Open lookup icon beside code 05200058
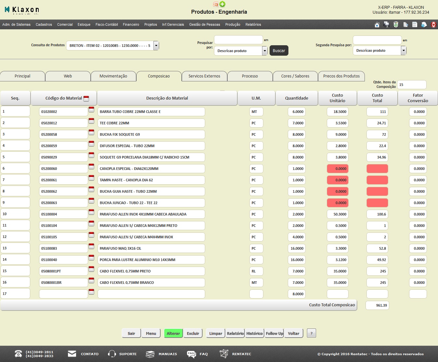 click(x=91, y=132)
